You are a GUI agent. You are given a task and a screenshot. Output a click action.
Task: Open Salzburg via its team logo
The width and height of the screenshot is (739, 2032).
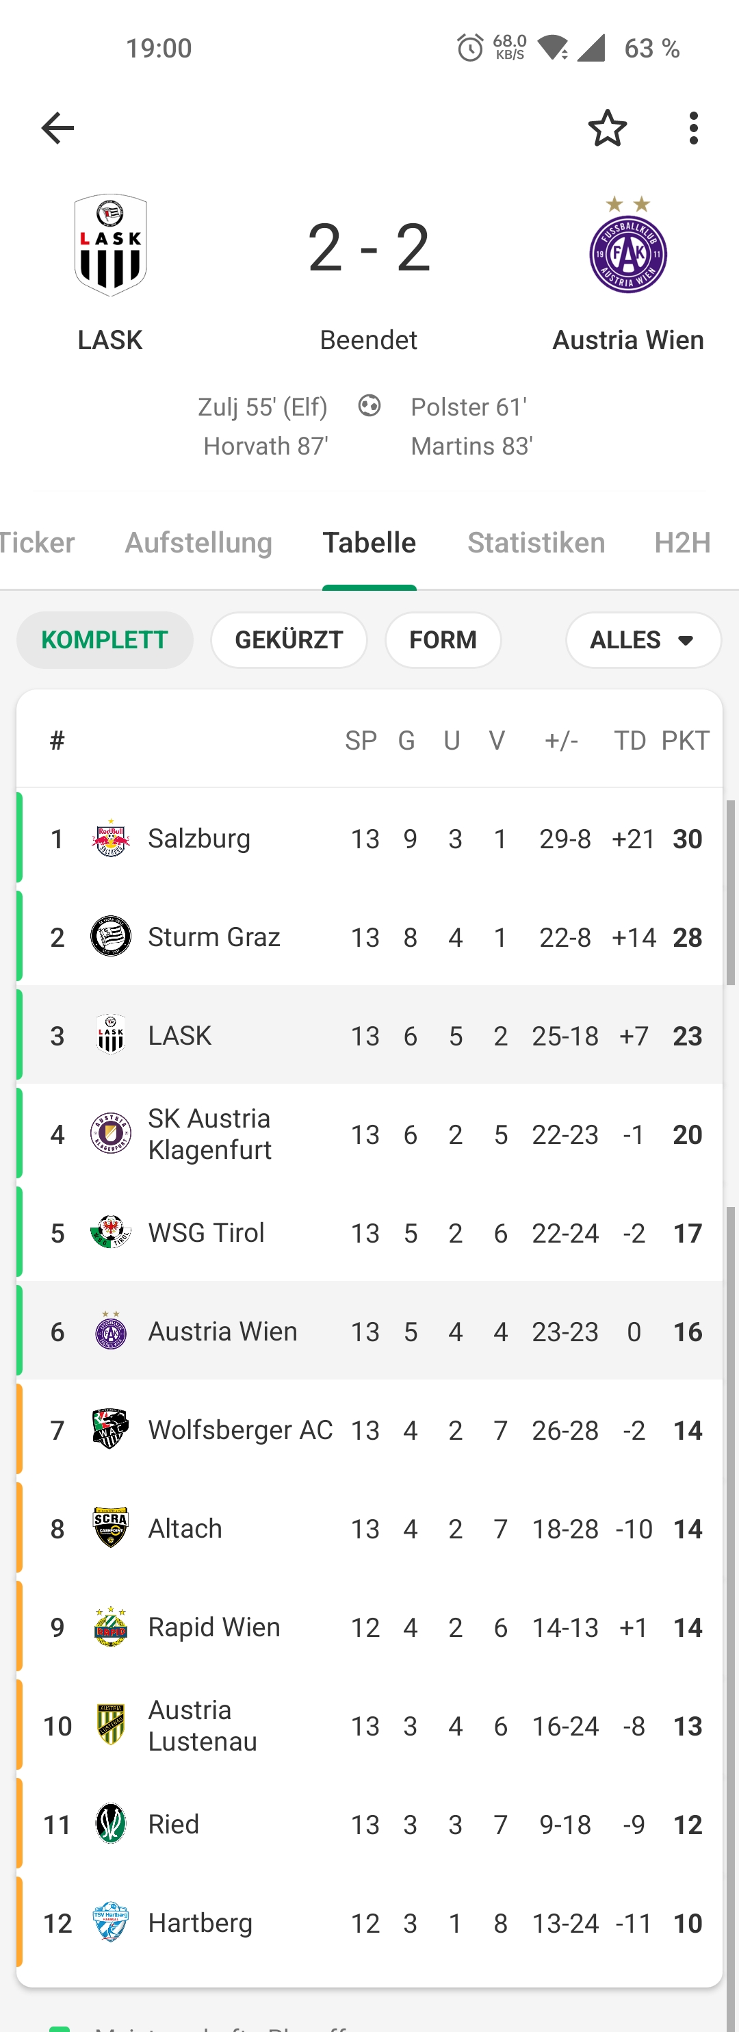pos(110,839)
